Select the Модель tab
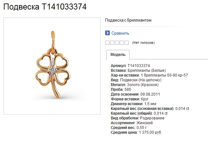208x141 pixels. click(x=118, y=55)
